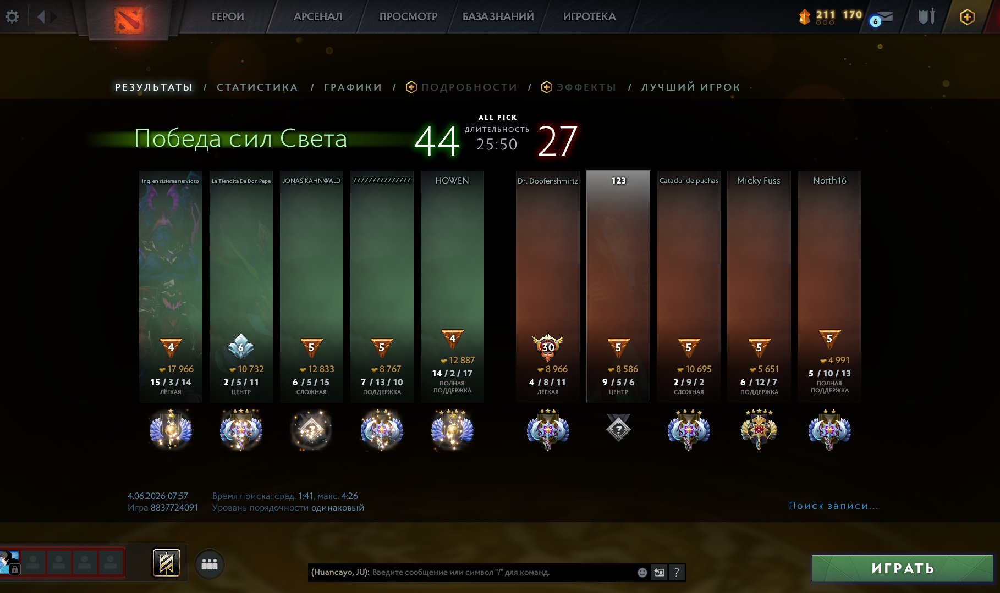Select player name Micky Fuss
The image size is (1000, 593).
759,180
